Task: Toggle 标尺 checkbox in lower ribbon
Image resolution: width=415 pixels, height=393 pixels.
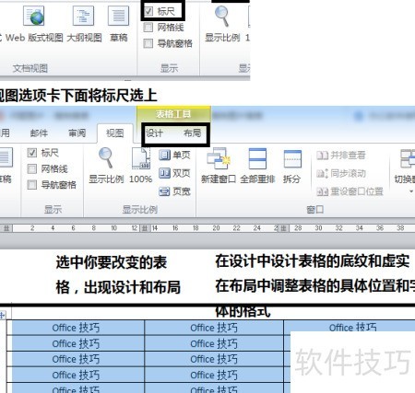Action: (x=32, y=153)
